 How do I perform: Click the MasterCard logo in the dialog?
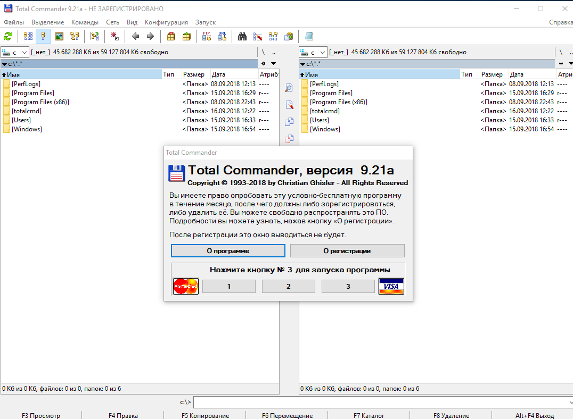click(186, 286)
